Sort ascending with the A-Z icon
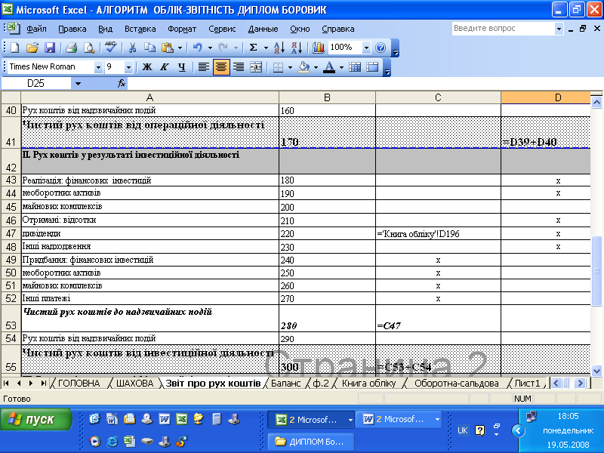The width and height of the screenshot is (604, 453). pyautogui.click(x=278, y=48)
